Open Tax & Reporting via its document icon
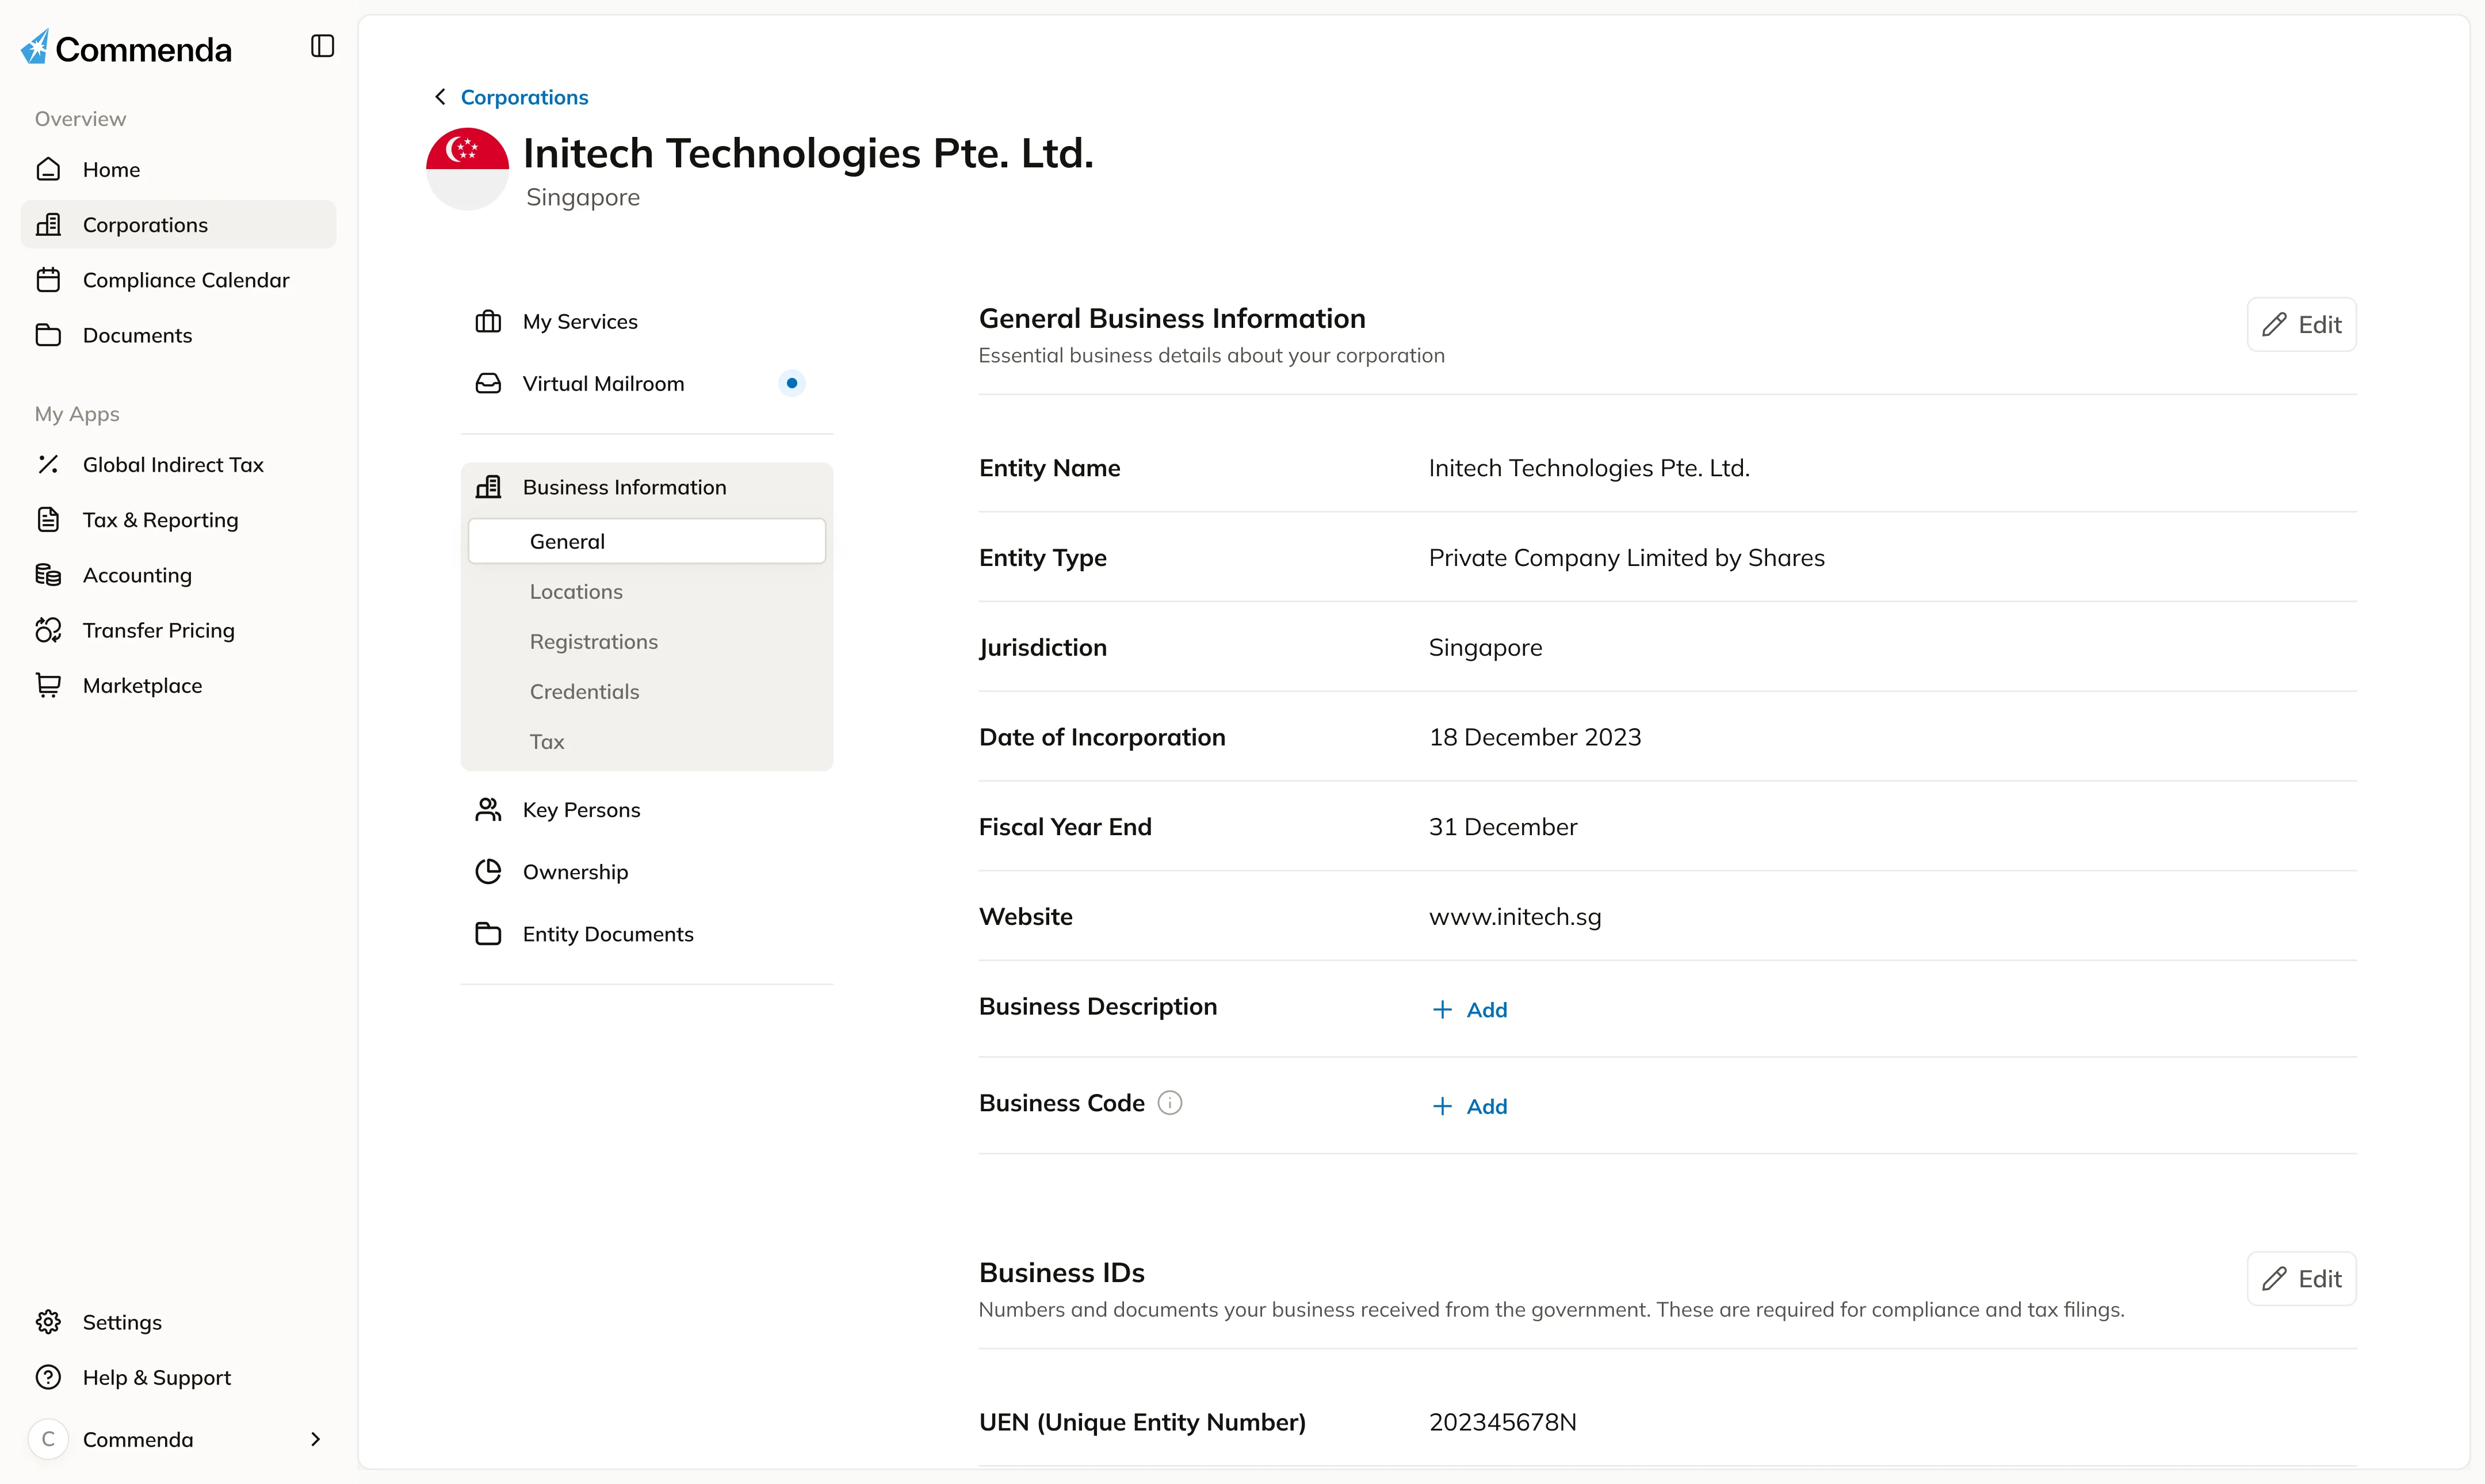Image resolution: width=2485 pixels, height=1484 pixels. (x=48, y=519)
